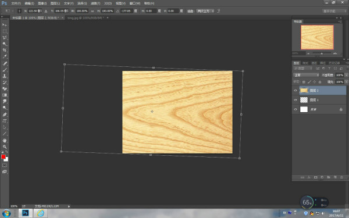Click the red foreground color swatch

pyautogui.click(x=3, y=157)
